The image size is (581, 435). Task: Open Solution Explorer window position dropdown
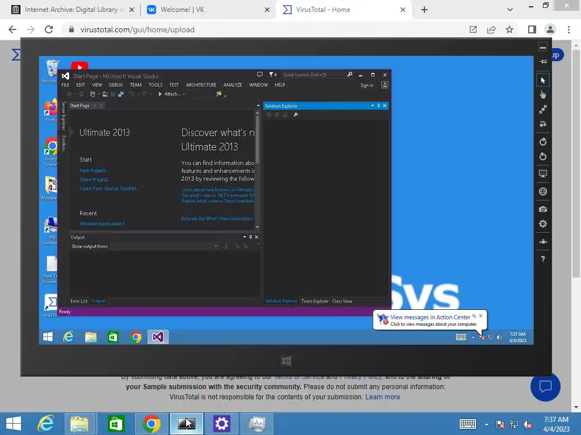[372, 106]
